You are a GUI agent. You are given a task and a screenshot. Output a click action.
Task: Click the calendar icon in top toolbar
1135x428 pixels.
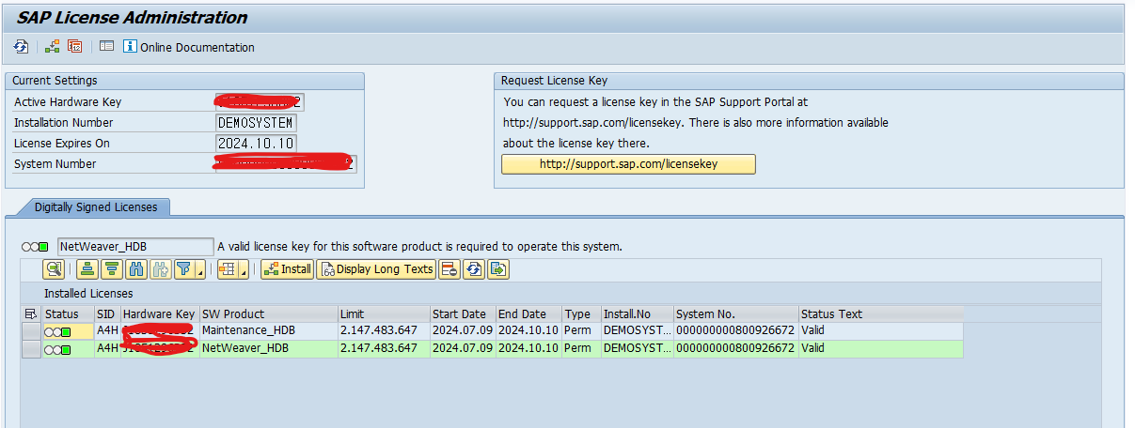click(75, 47)
